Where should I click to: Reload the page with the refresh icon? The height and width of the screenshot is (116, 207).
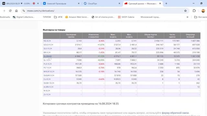[10, 11]
